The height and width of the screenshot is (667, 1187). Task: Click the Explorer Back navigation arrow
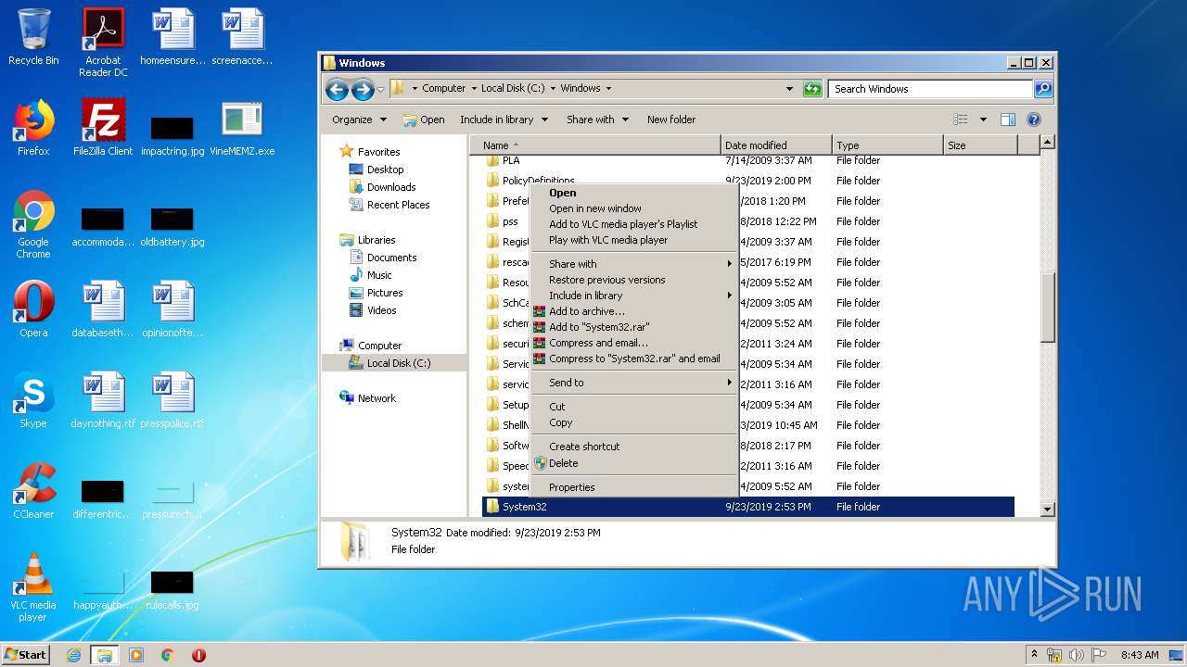[337, 89]
